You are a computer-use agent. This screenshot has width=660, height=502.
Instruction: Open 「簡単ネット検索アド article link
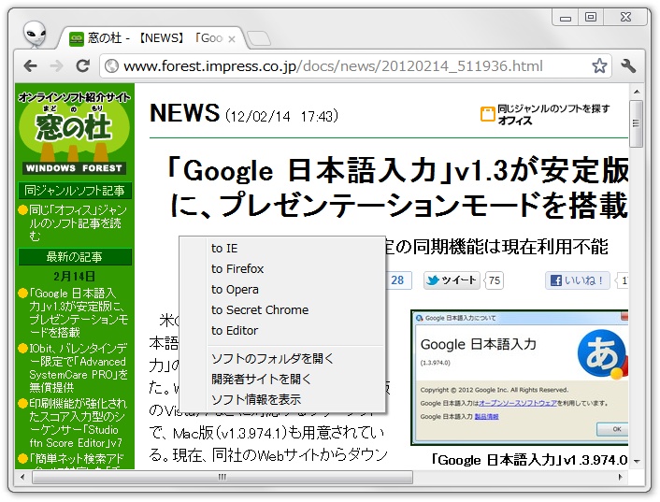(x=77, y=459)
